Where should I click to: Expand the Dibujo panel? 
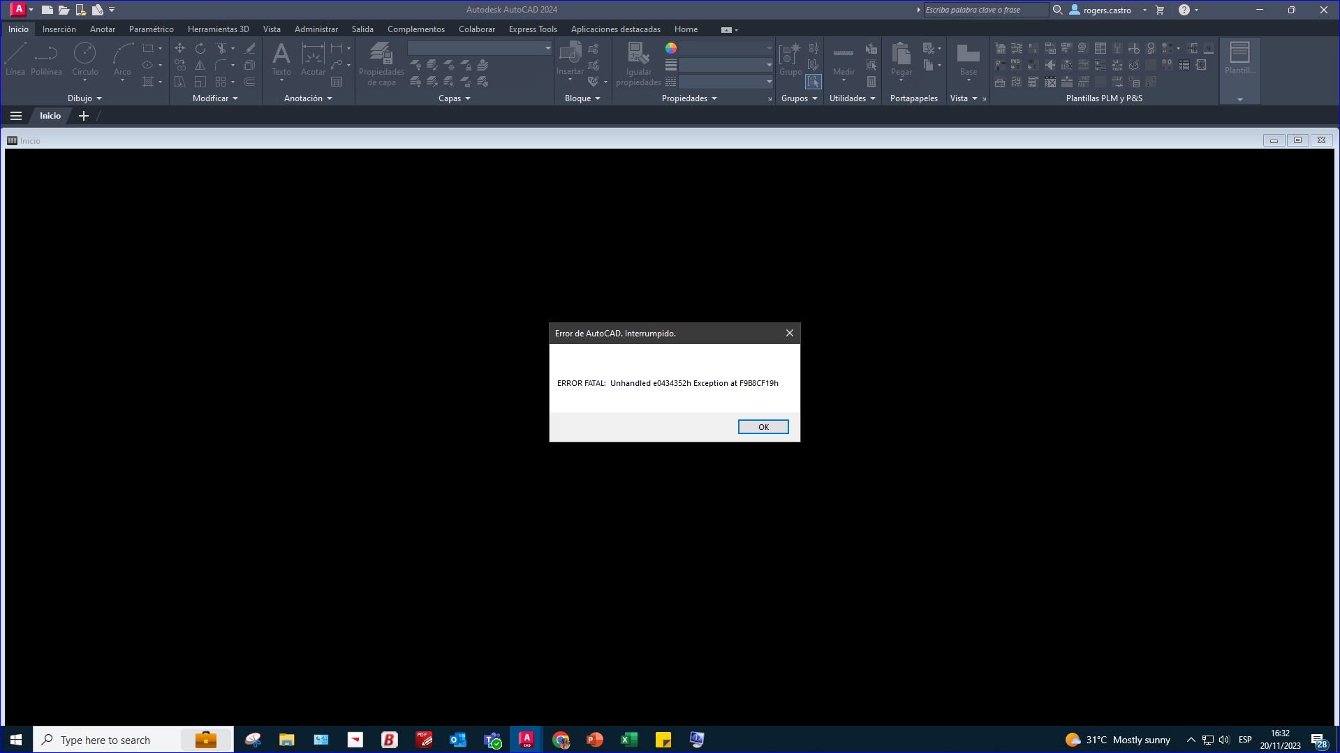(84, 98)
